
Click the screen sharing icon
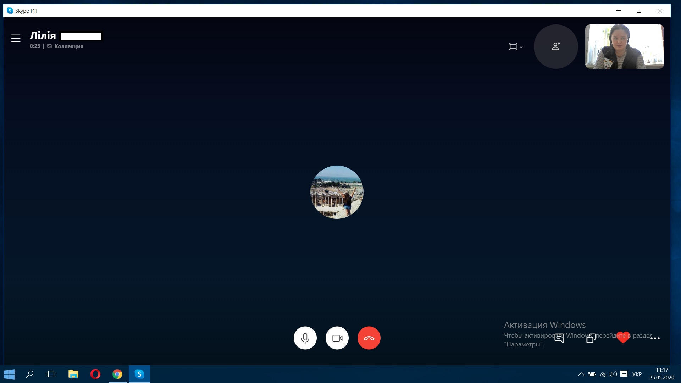pyautogui.click(x=591, y=338)
